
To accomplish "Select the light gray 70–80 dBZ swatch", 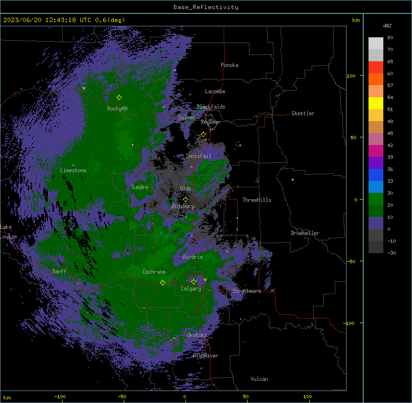I will [376, 44].
